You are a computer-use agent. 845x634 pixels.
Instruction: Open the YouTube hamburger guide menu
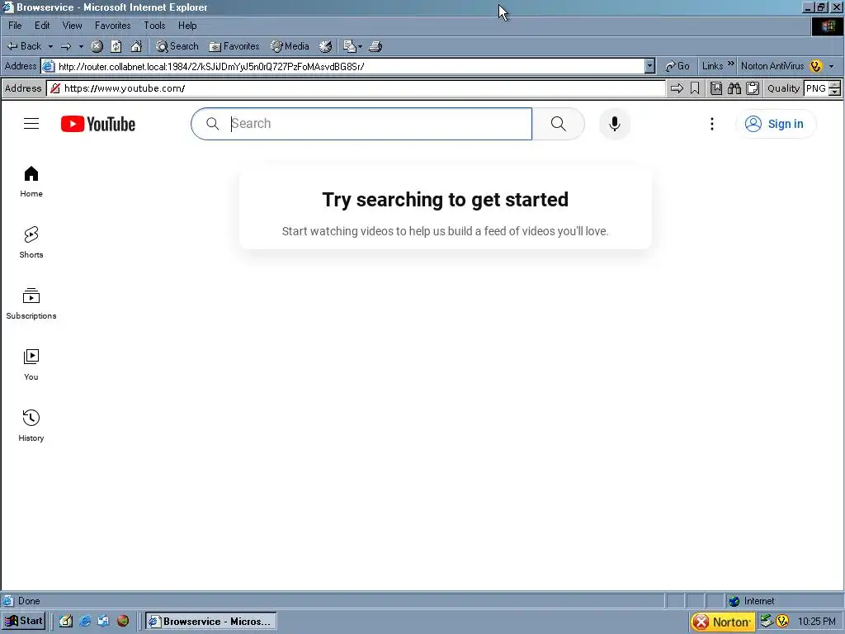pyautogui.click(x=31, y=124)
